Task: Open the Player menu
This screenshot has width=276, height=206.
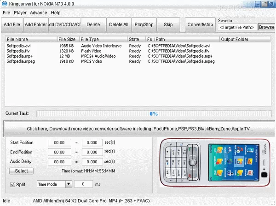Action: pos(20,13)
